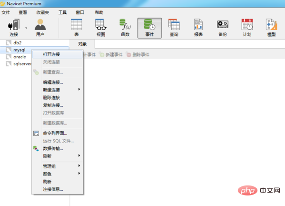The image size is (285, 206).
Task: Select the oracle connection in tree
Action: tap(20, 57)
